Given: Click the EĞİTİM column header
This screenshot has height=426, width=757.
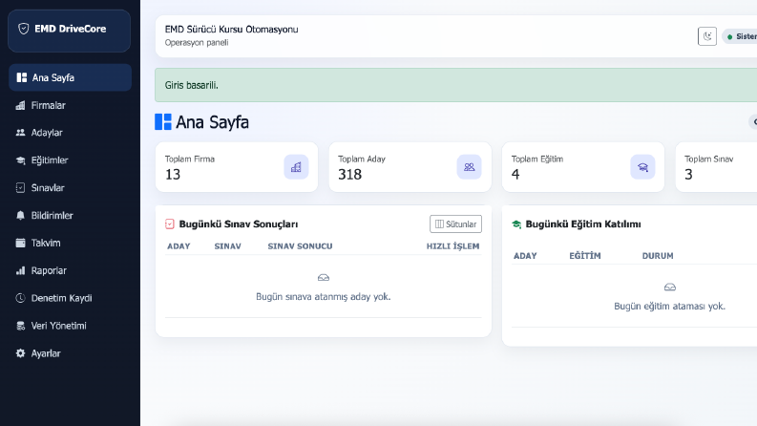Looking at the screenshot, I should [585, 256].
